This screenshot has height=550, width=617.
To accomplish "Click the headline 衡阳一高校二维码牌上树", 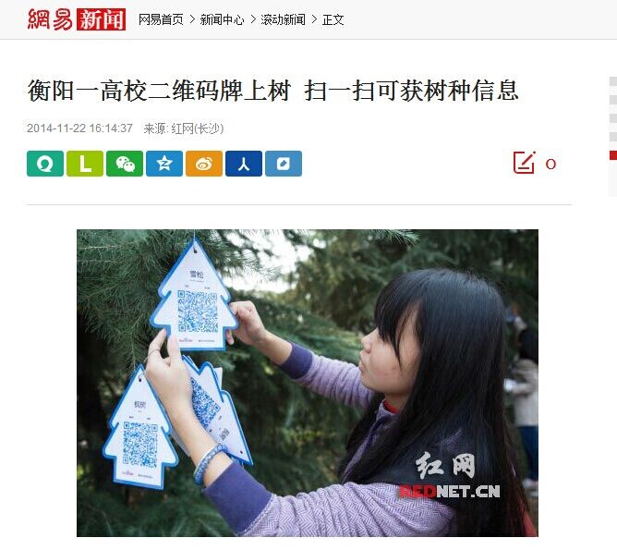I will point(159,91).
